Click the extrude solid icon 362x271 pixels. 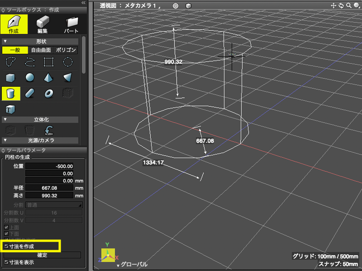coord(10,130)
